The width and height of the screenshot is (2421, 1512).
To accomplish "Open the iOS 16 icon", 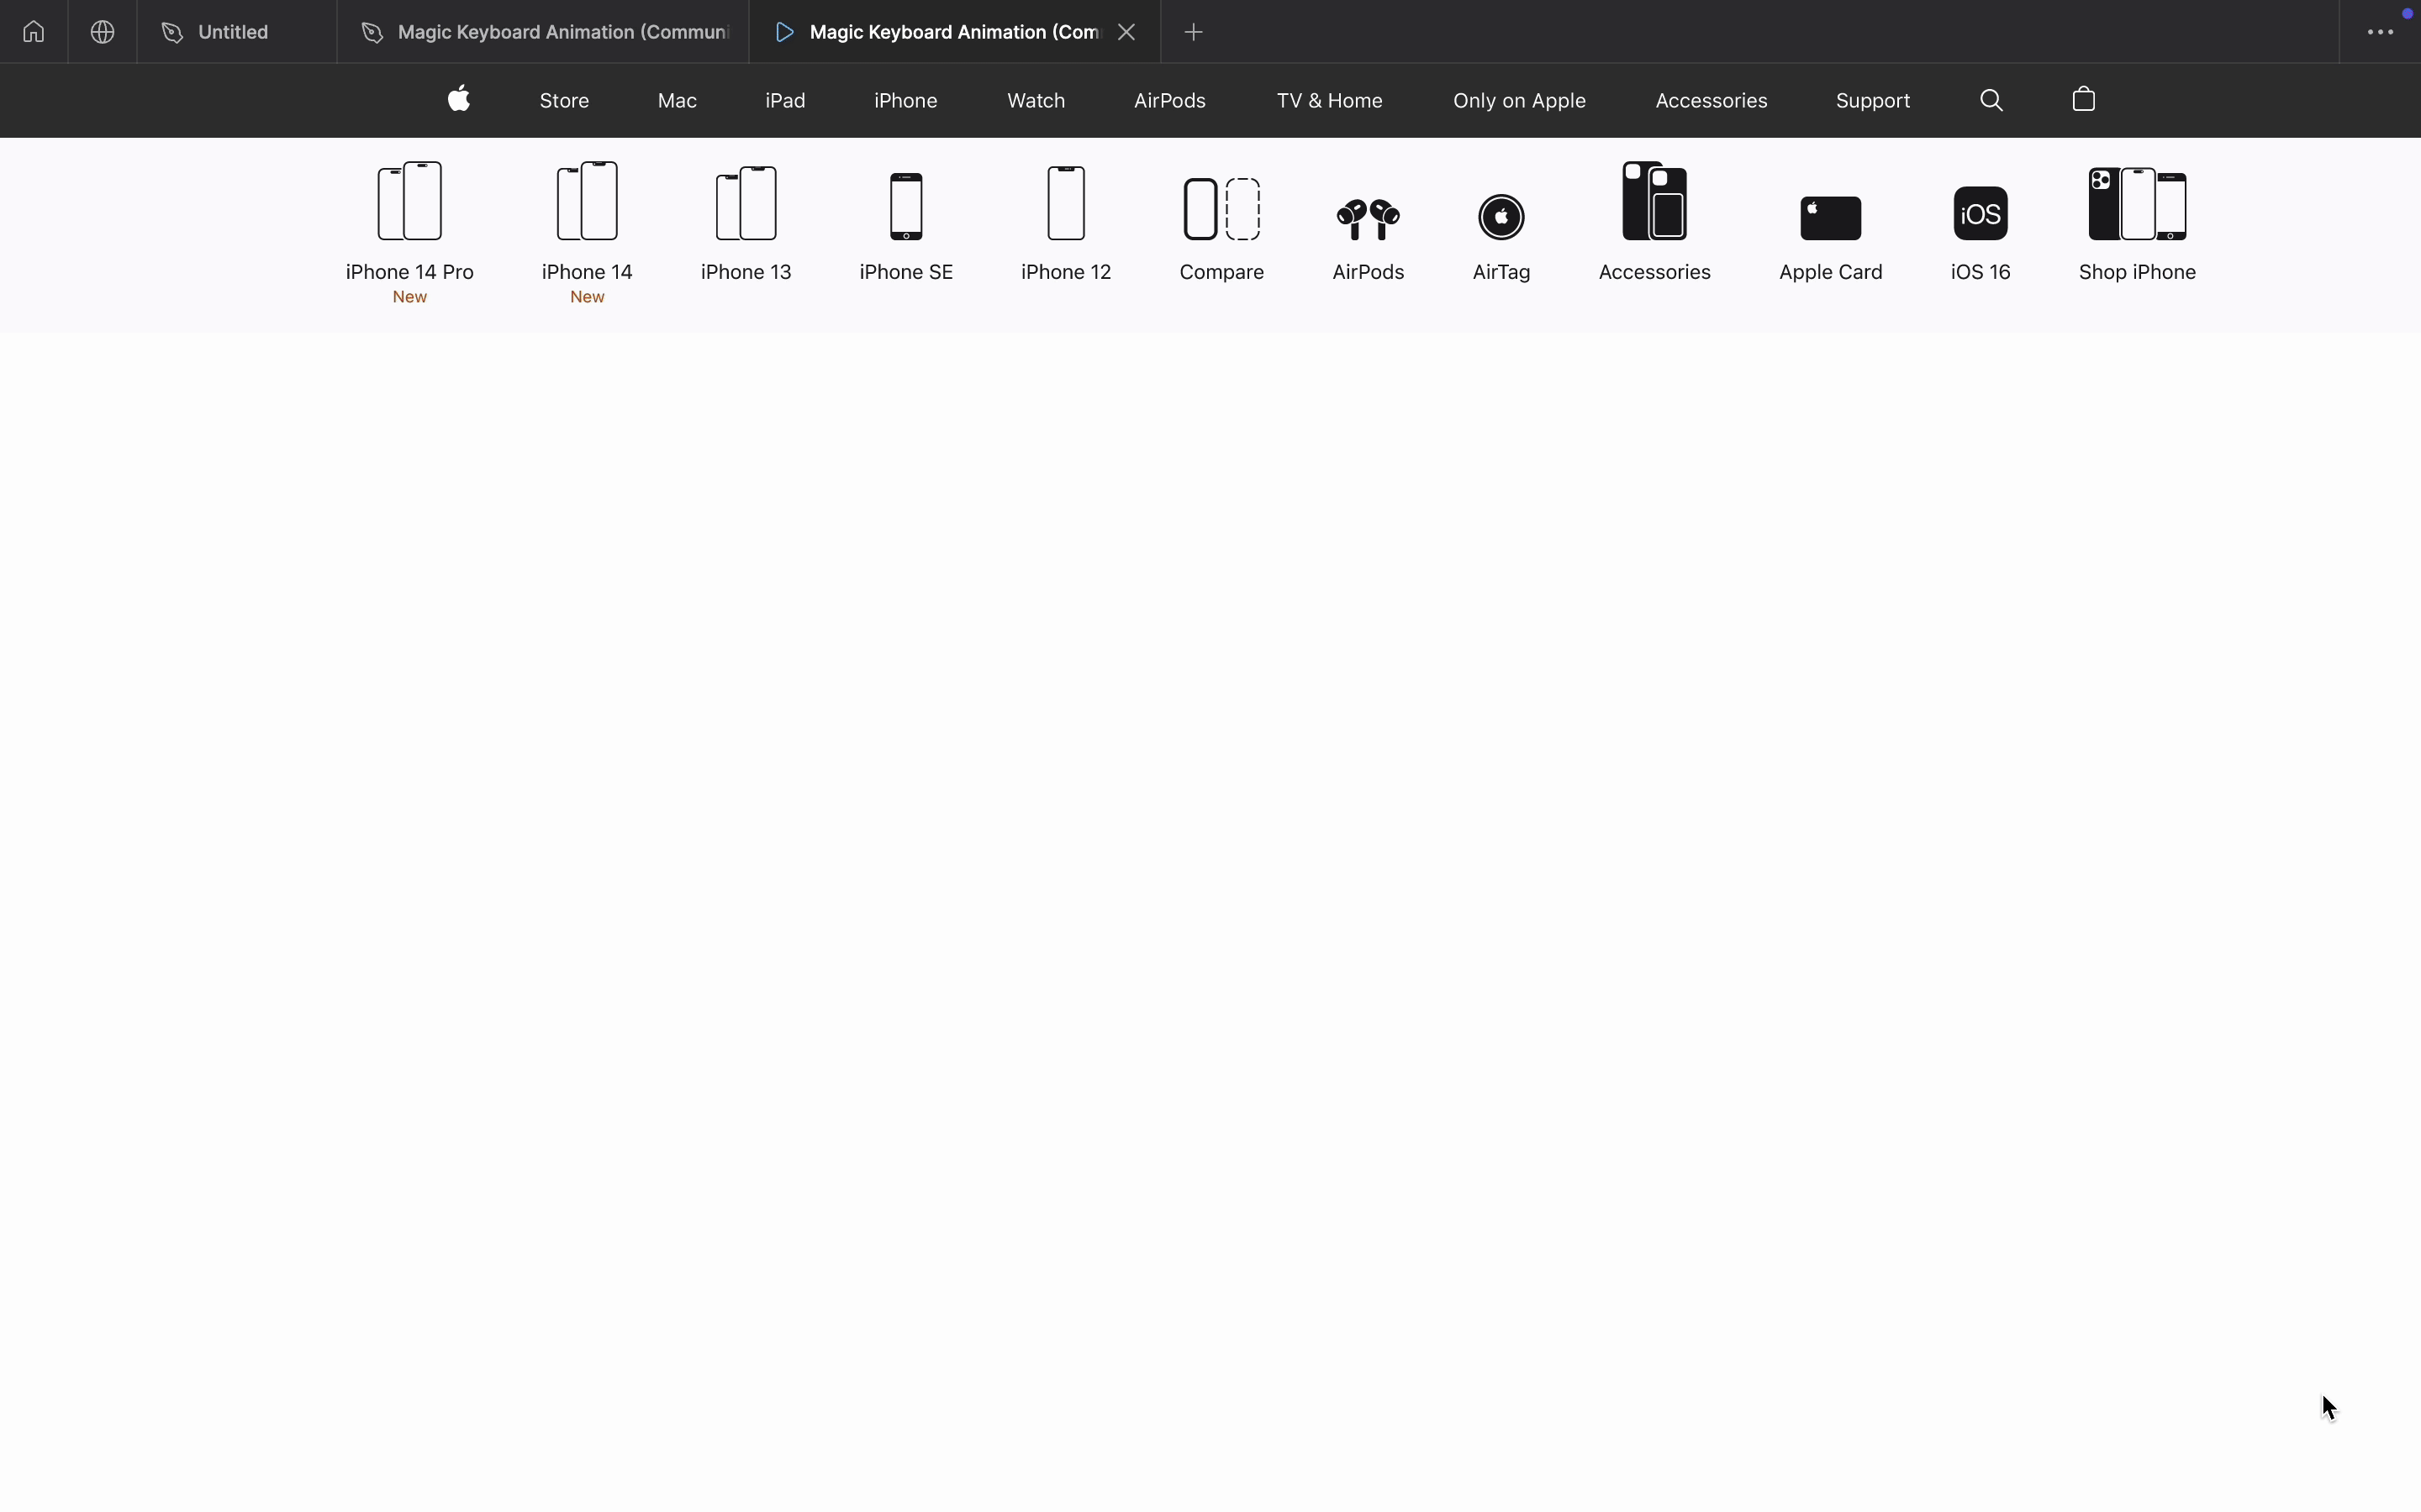I will 1981,213.
